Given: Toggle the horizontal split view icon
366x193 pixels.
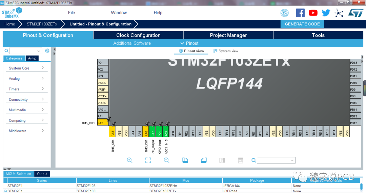Looking at the screenshot, I should pyautogui.click(x=240, y=160).
